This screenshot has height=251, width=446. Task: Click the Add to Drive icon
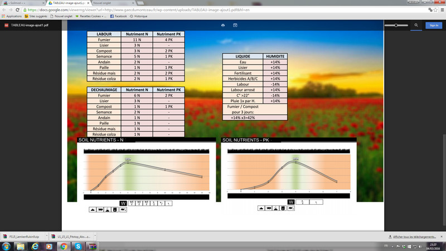(x=235, y=25)
